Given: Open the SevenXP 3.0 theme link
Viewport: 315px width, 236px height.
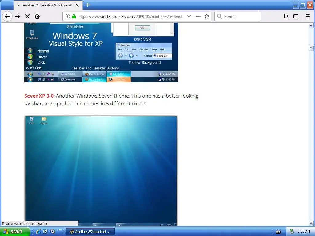Looking at the screenshot, I should pyautogui.click(x=39, y=96).
